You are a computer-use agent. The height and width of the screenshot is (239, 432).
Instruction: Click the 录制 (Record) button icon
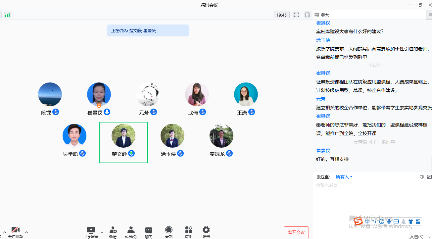point(169,230)
